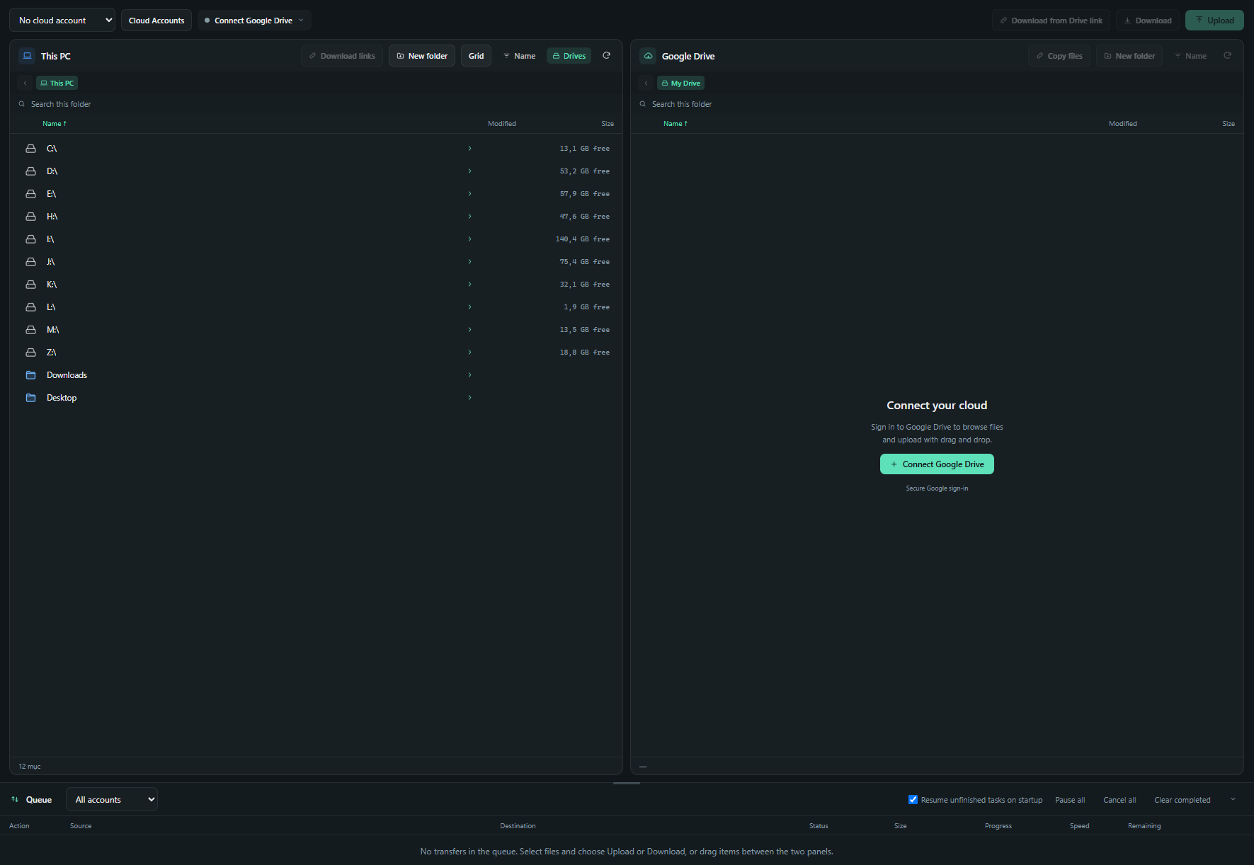Click Download from Drive link
Screen dimensions: 1254x865
(1051, 21)
